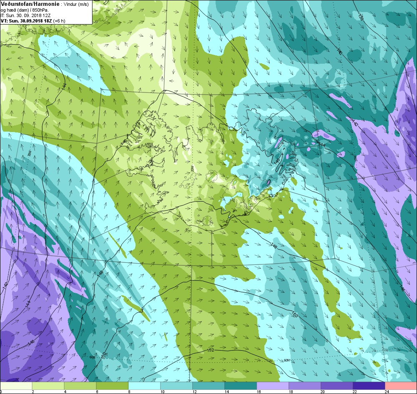
Task: Click the legend scale number '4'
Action: pyautogui.click(x=65, y=392)
